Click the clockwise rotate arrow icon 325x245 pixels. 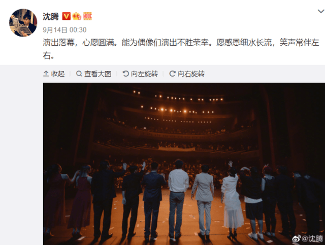(172, 73)
